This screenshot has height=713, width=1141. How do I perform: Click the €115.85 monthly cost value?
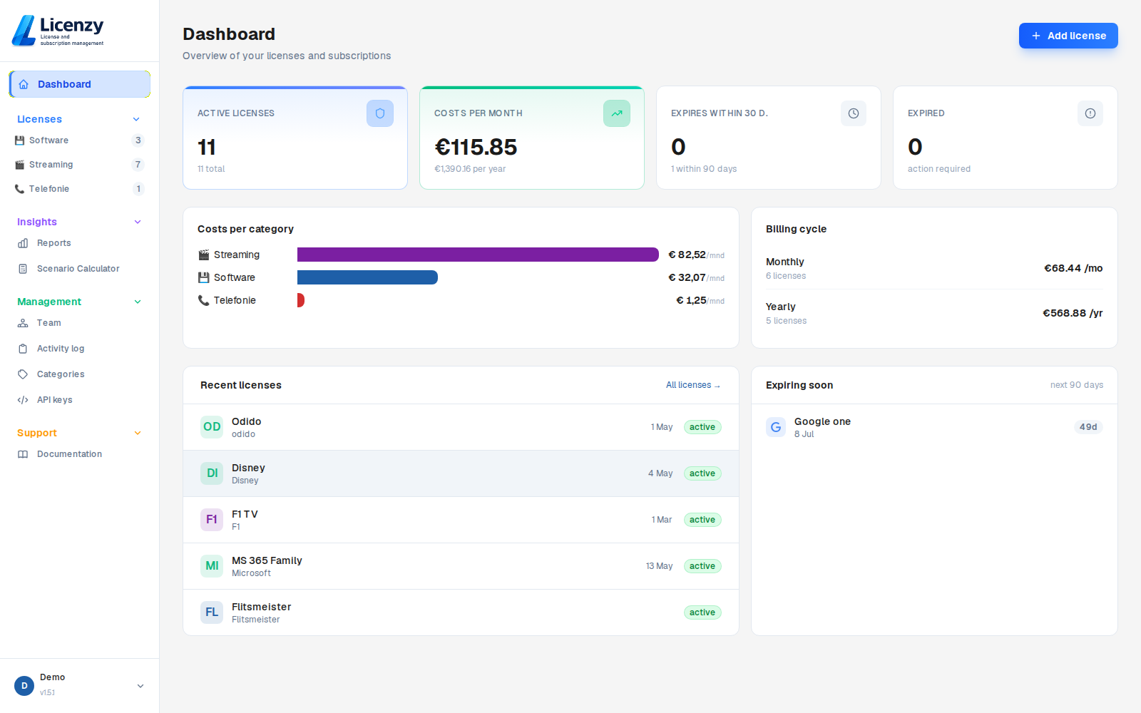point(476,147)
